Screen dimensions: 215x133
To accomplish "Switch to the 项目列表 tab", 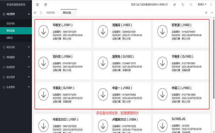I will click(x=51, y=13).
